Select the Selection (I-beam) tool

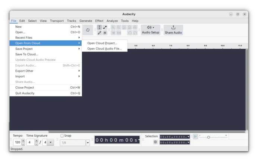tap(100, 27)
